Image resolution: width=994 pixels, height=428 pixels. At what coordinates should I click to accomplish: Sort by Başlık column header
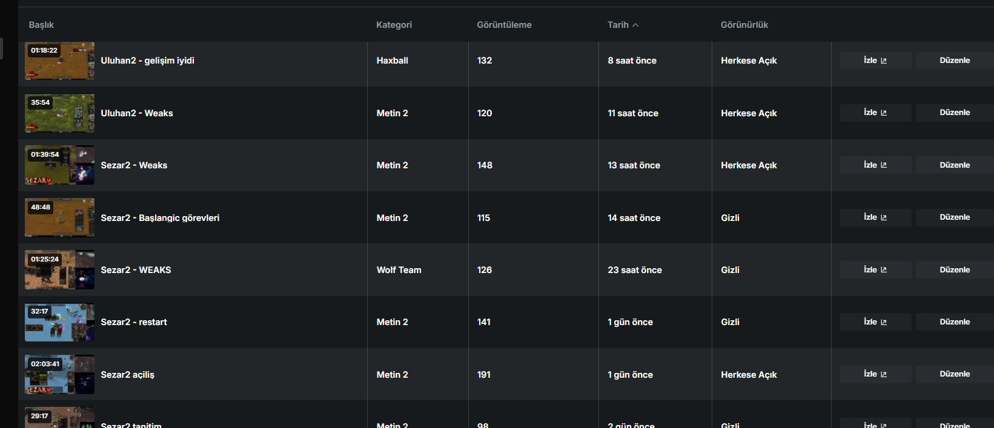41,25
